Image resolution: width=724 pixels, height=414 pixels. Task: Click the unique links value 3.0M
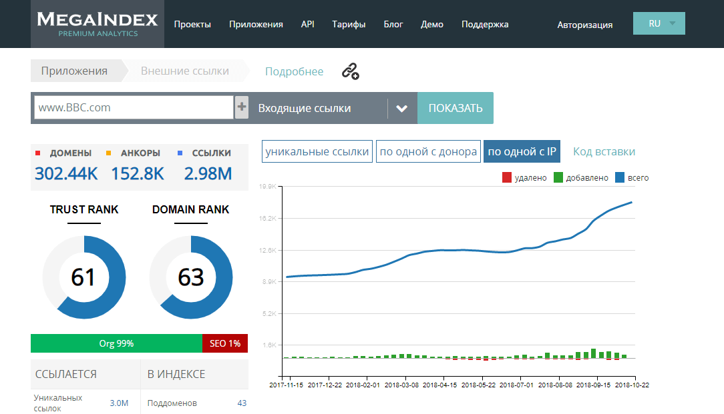click(119, 403)
